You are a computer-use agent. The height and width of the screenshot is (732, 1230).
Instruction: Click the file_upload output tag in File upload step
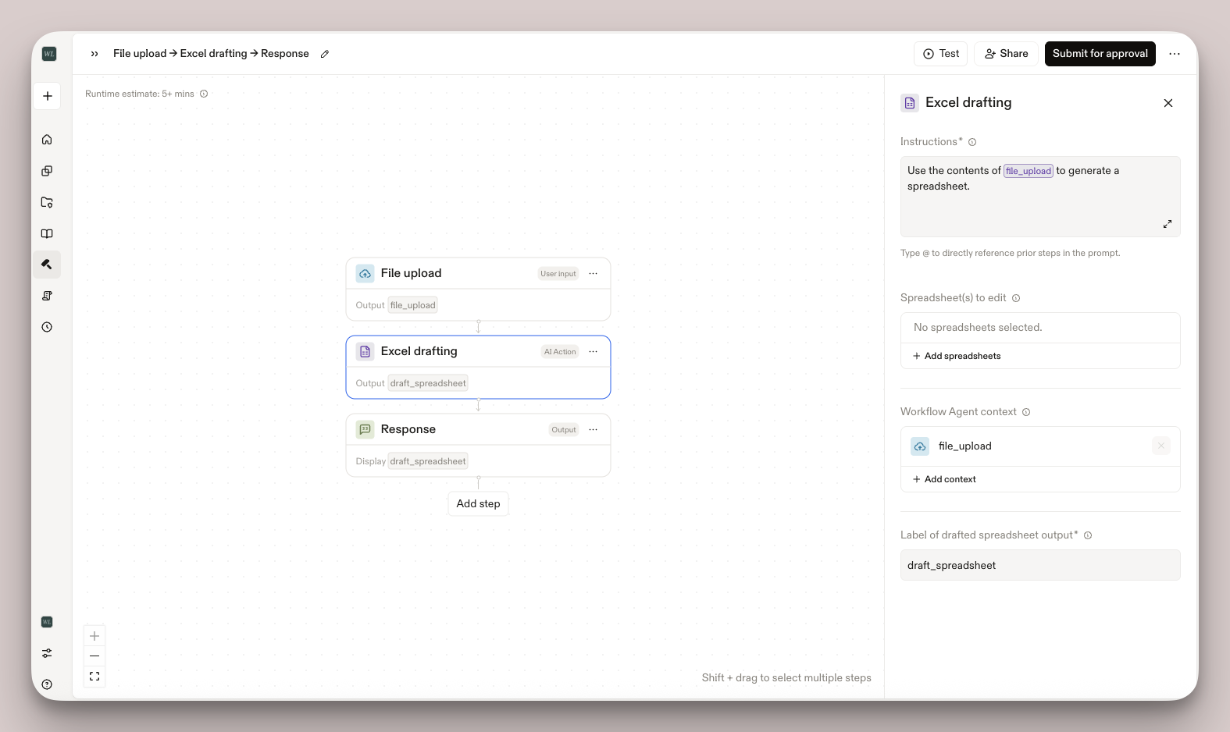tap(413, 305)
